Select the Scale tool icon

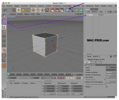(23, 10)
